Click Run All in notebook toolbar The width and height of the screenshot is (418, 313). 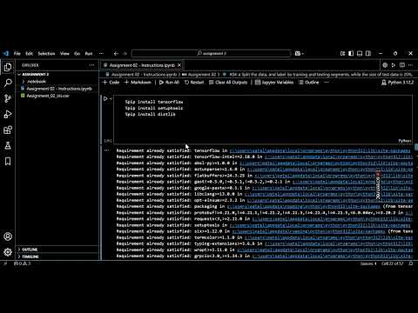coord(169,83)
